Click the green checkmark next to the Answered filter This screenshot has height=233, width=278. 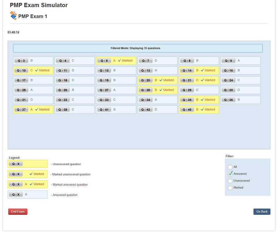(x=230, y=174)
